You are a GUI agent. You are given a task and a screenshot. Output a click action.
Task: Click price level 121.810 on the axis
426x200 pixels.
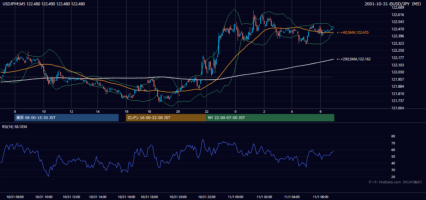398,94
